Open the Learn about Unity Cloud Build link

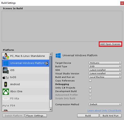click(104, 110)
